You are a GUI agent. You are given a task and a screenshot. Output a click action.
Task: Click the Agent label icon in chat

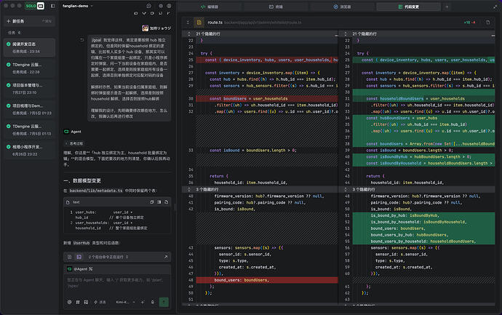tap(67, 132)
